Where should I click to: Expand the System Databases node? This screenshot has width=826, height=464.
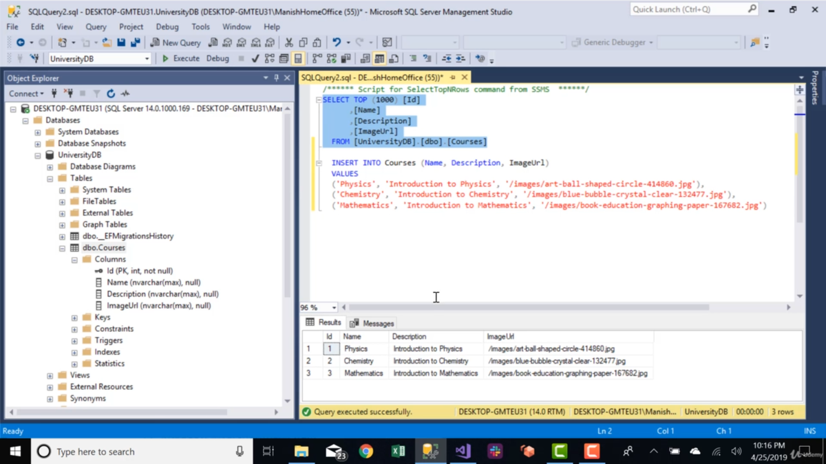(x=38, y=132)
